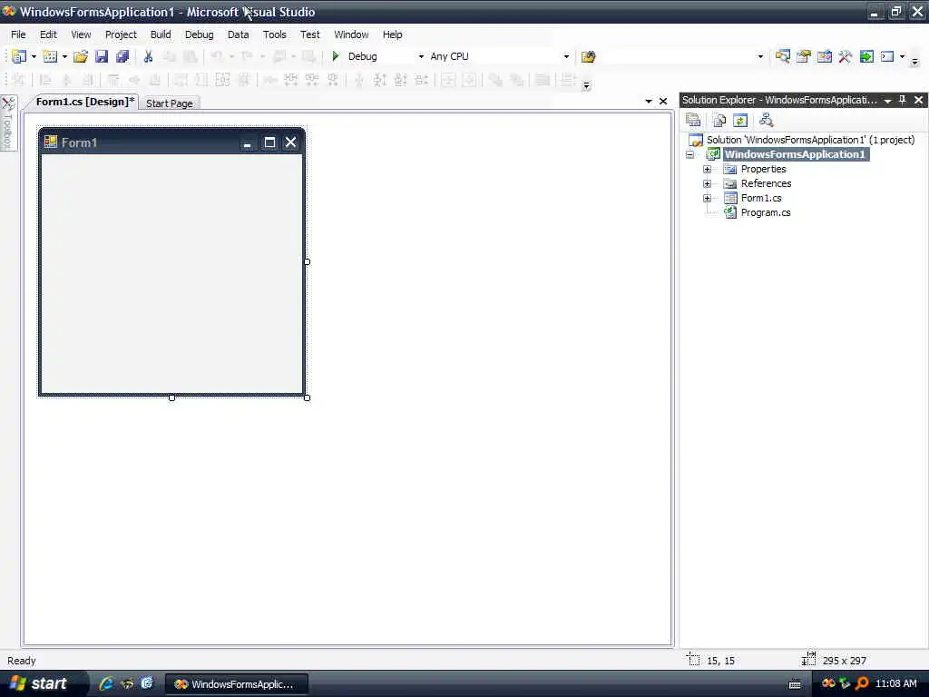Open the Start Page green arrow icon
This screenshot has width=929, height=697.
[x=866, y=56]
